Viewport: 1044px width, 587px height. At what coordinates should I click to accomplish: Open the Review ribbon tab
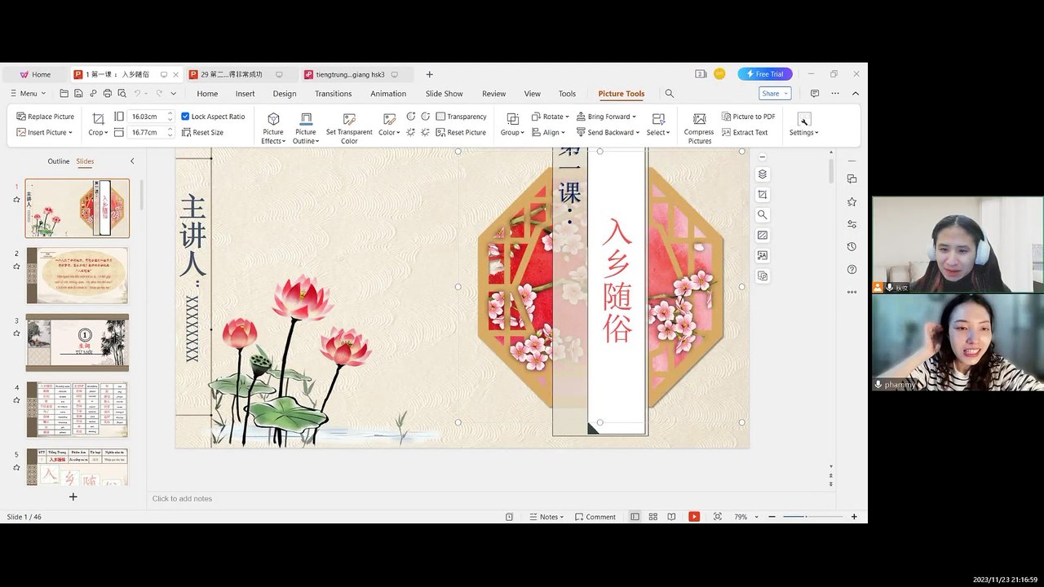494,94
